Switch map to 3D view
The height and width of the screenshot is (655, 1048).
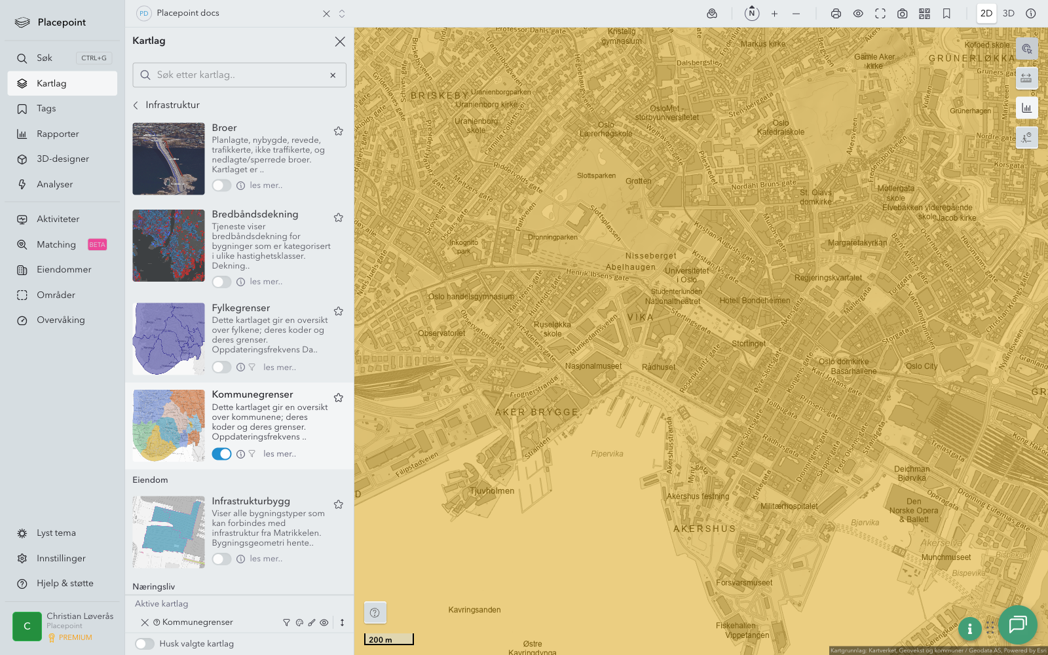click(1009, 14)
